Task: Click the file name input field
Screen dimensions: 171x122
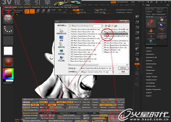Action: (x=97, y=68)
